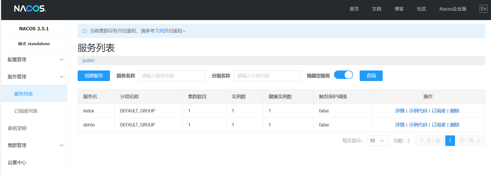Collapse the 服务管理 menu chevron

point(62,77)
